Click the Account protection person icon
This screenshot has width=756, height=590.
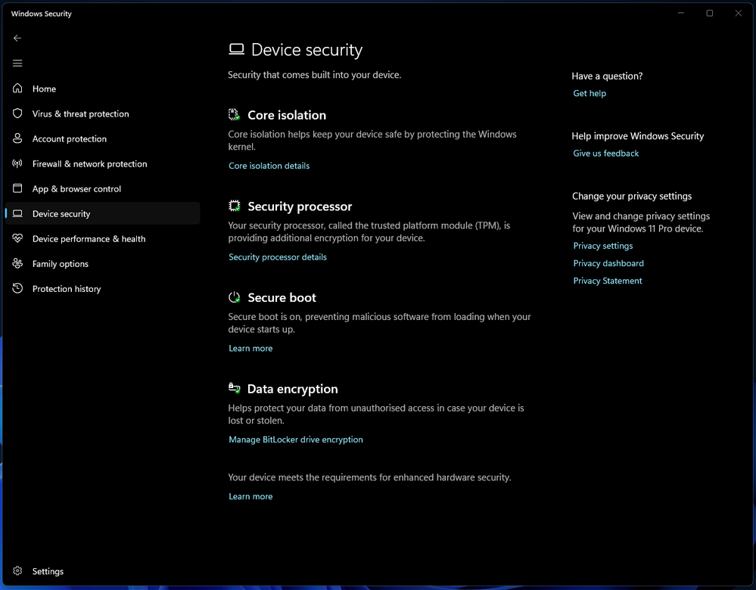(17, 138)
